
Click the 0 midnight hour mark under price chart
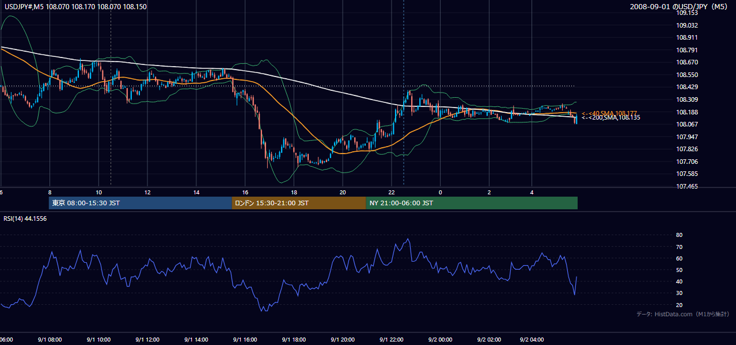[x=440, y=193]
